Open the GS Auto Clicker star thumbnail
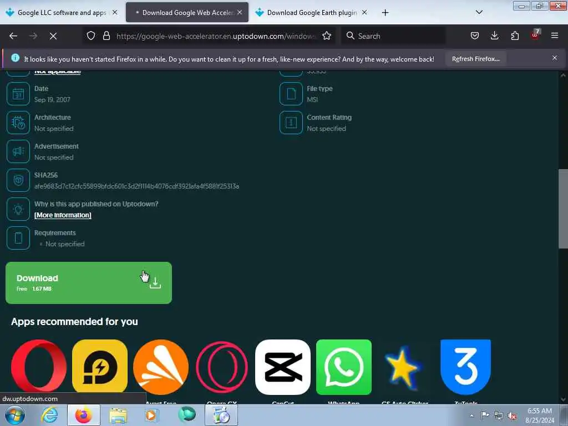The width and height of the screenshot is (568, 426). [x=404, y=367]
